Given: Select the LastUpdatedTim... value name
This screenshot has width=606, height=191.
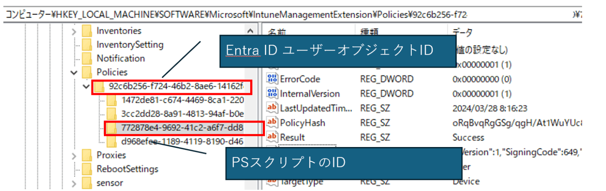Looking at the screenshot, I should [316, 108].
